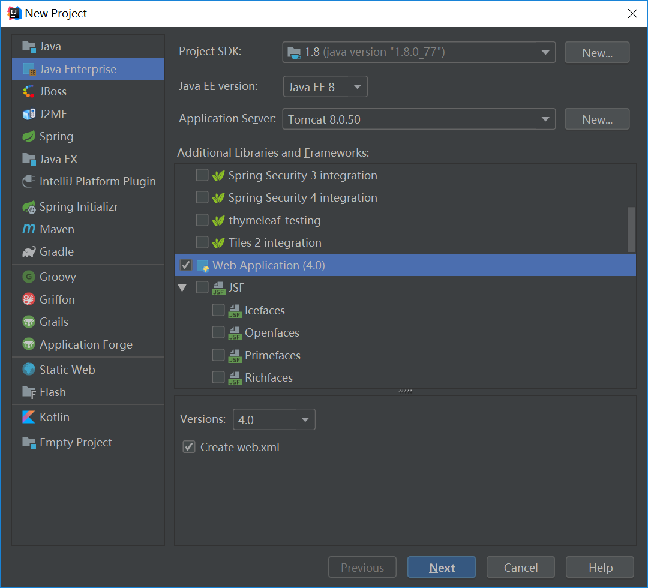Open the Project SDK dropdown
The height and width of the screenshot is (588, 648).
[x=419, y=52]
